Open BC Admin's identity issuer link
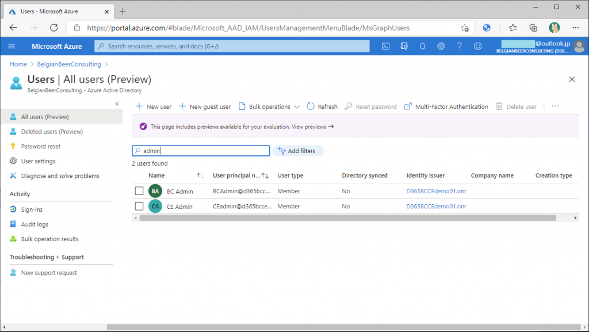589x332 pixels. [x=437, y=191]
